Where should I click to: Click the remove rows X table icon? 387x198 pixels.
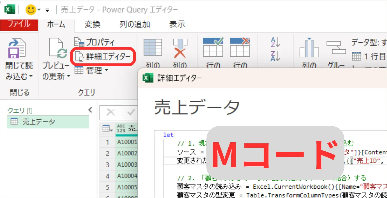pyautogui.click(x=240, y=47)
